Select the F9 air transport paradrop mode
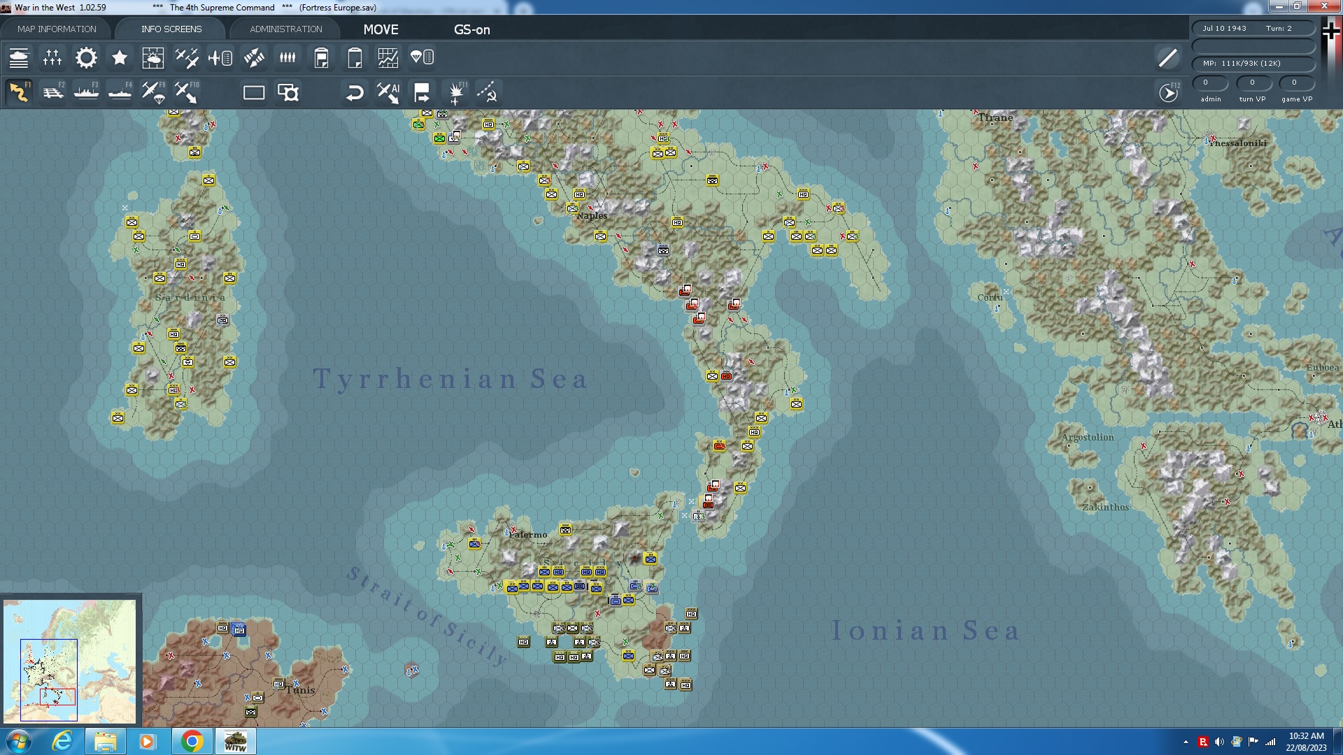This screenshot has height=755, width=1343. (x=153, y=92)
